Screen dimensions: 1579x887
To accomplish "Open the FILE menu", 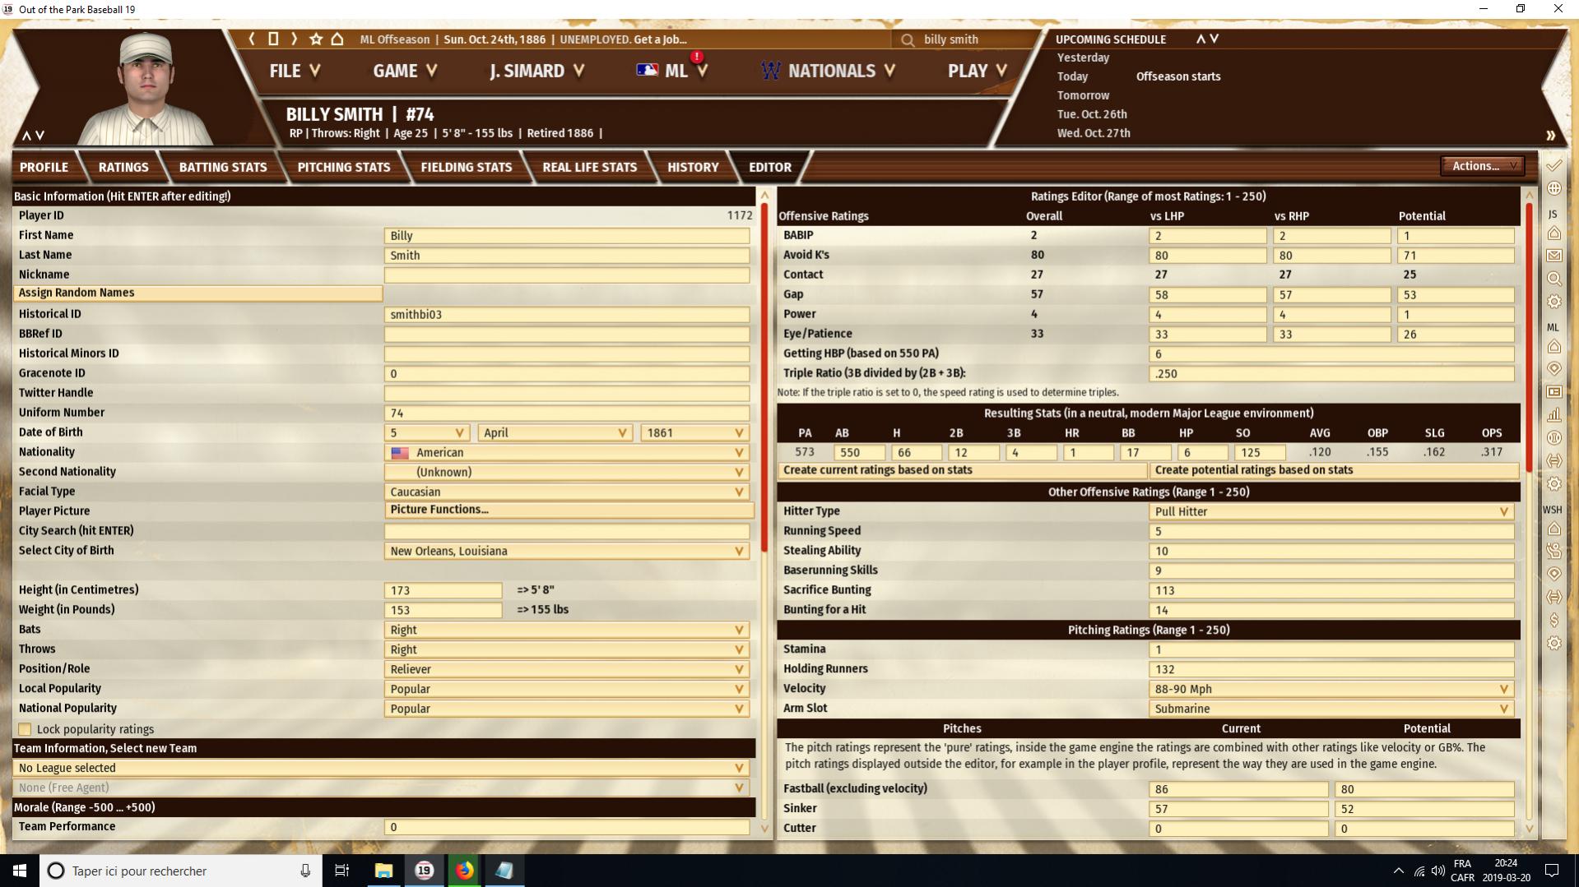I will coord(295,71).
